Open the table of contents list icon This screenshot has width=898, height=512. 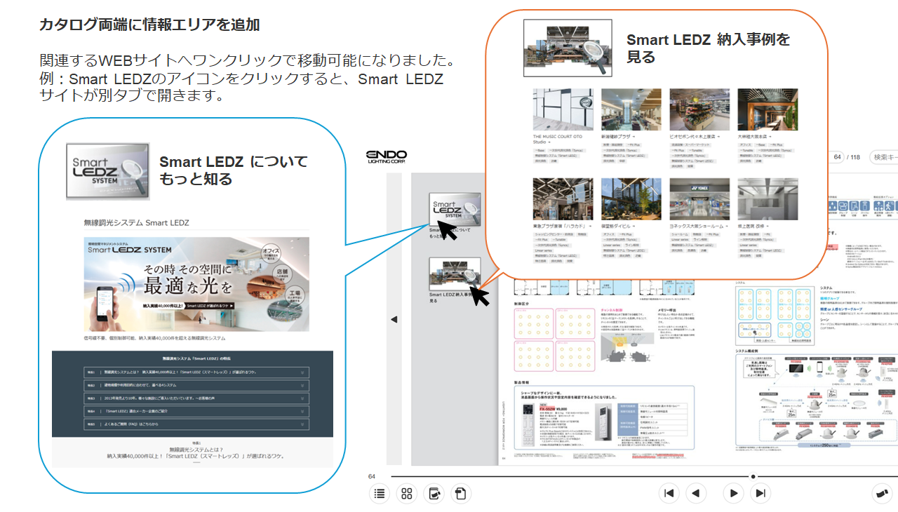point(380,494)
